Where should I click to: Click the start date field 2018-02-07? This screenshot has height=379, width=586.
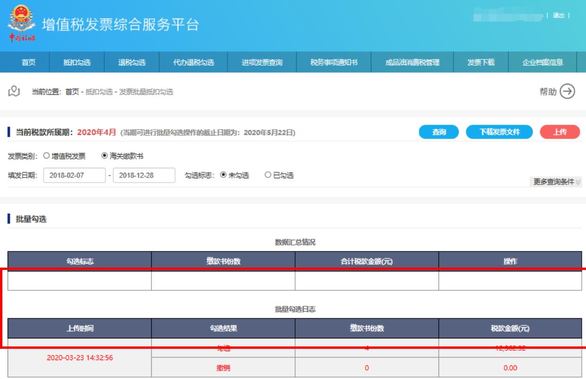[74, 176]
